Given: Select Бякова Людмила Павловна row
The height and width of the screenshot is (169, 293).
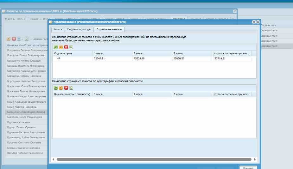Looking at the screenshot, I should click(27, 148).
